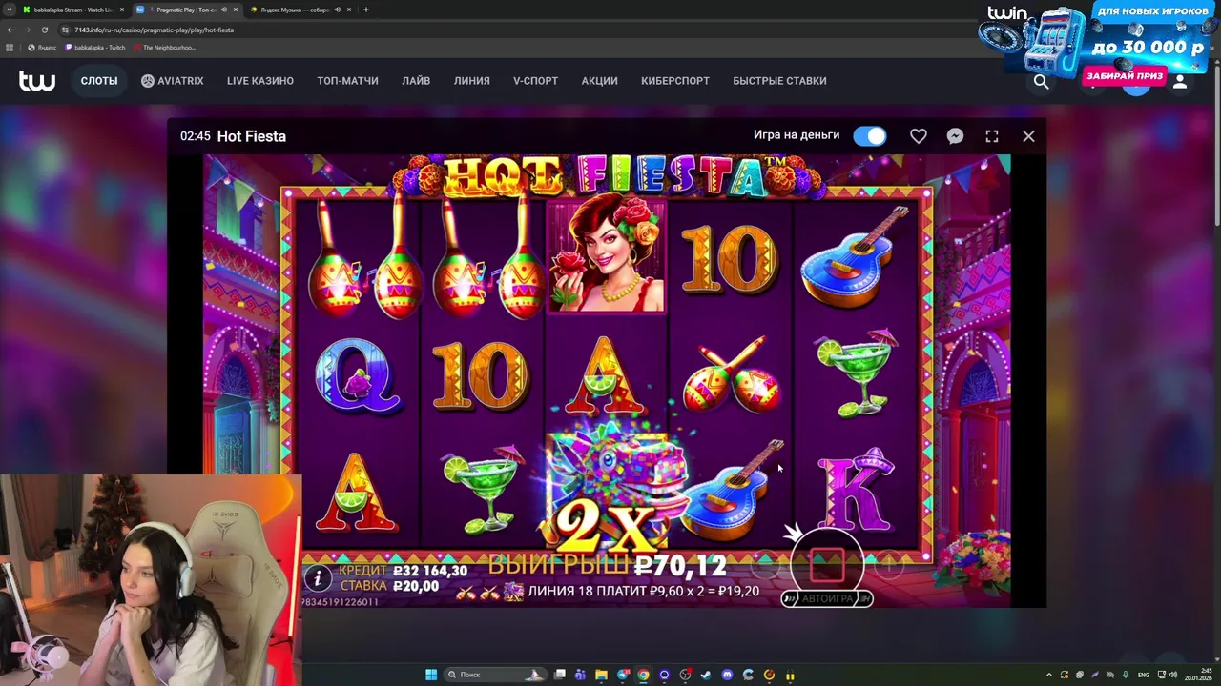Open Steam from the taskbar
The height and width of the screenshot is (686, 1221).
tap(705, 675)
